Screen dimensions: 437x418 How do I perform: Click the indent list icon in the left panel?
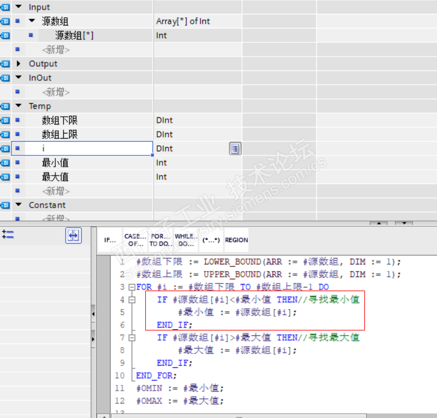(x=8, y=234)
